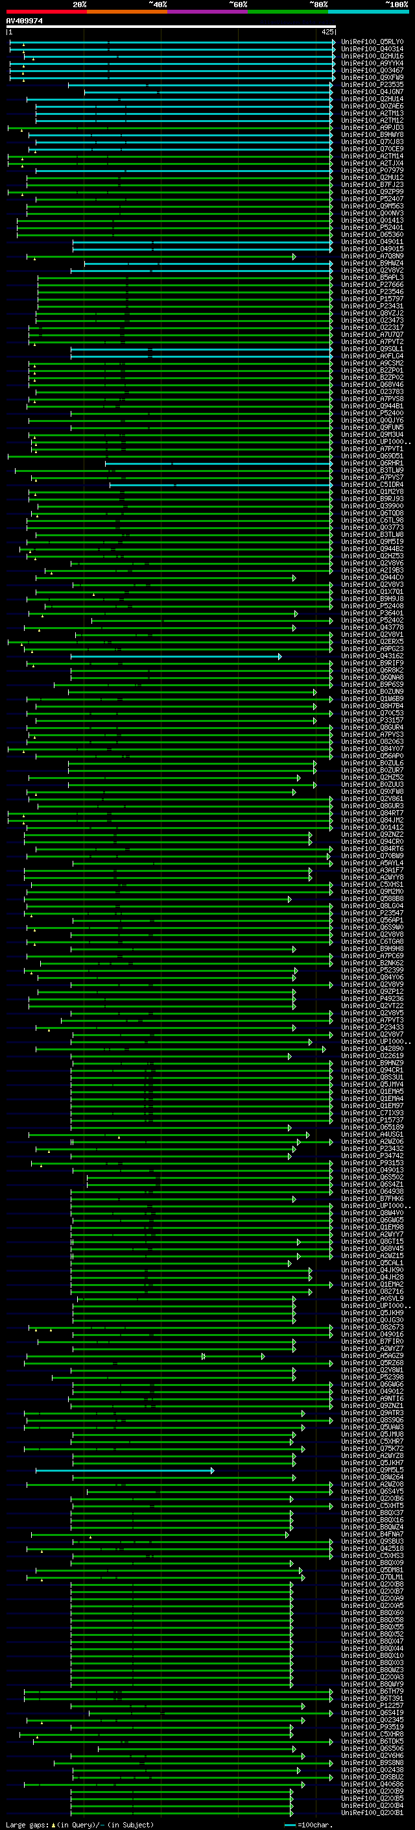This screenshot has height=1830, width=415.
Task: Click the green ~80% legend swatch
Action: (288, 12)
